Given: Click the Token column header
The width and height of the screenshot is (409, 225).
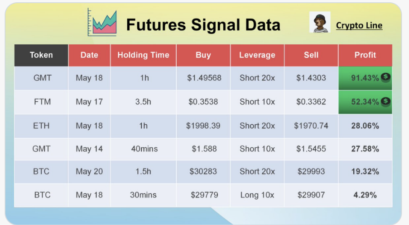Looking at the screenshot, I should point(41,55).
